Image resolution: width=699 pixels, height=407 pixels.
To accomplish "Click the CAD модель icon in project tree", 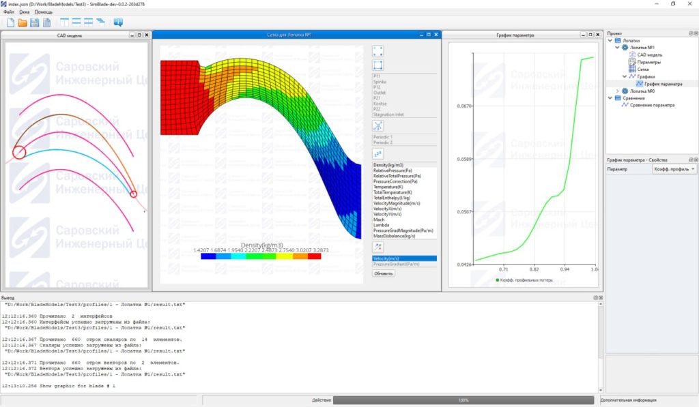I will click(x=631, y=55).
